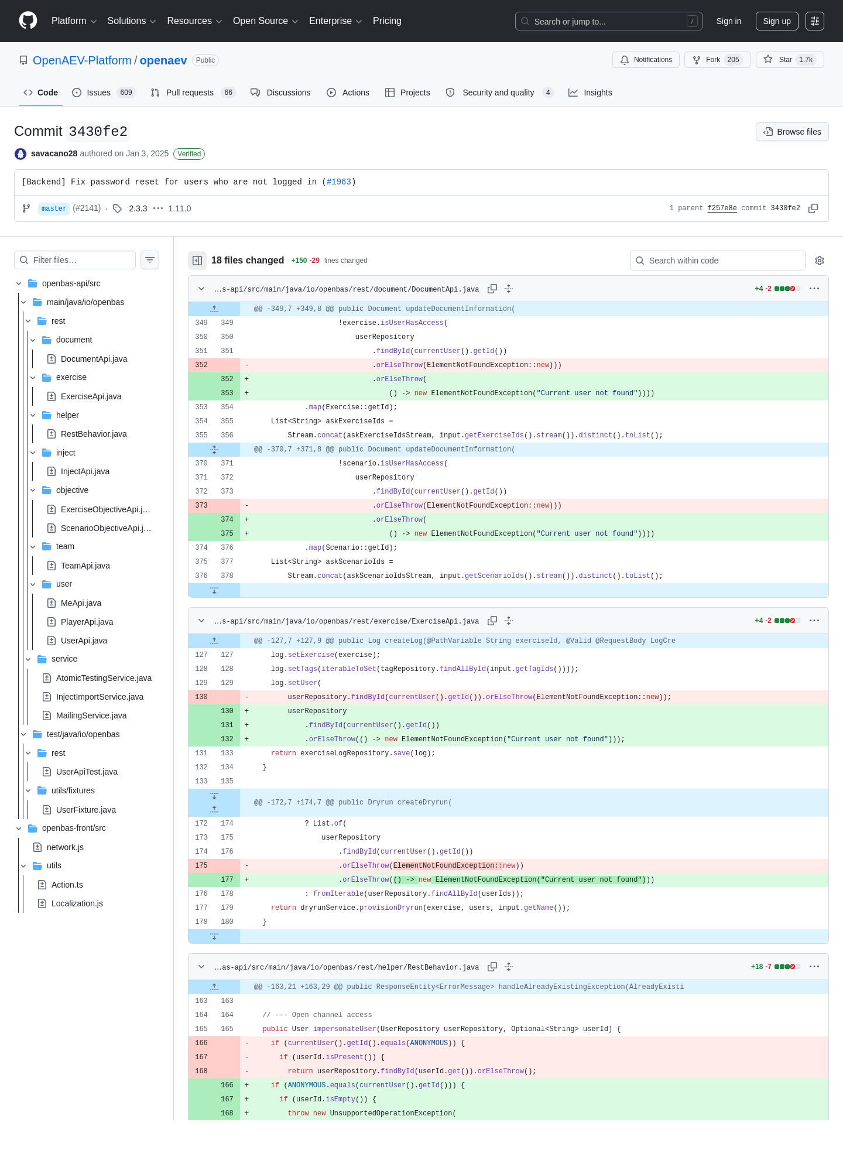Select MeApi.java in file tree

click(81, 603)
